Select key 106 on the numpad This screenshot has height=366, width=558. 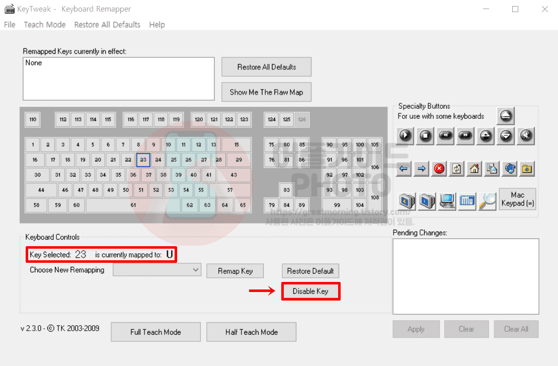375,167
